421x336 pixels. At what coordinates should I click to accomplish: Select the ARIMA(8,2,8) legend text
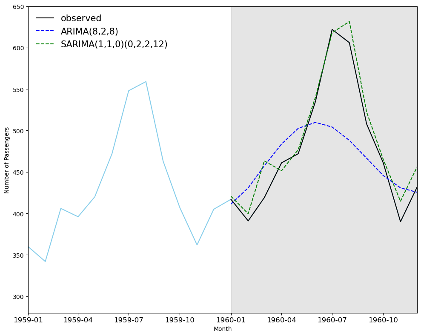point(89,32)
